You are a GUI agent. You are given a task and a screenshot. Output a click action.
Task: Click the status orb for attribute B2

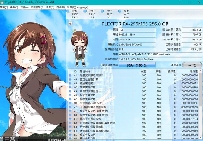pos(70,123)
